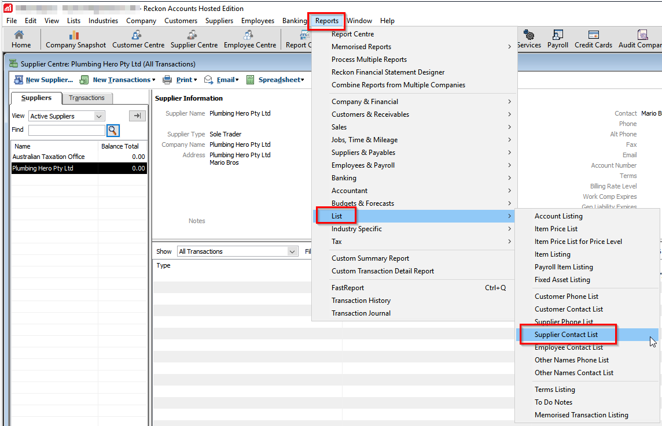Open Reckon Financial Statement Designer

[x=414, y=72]
